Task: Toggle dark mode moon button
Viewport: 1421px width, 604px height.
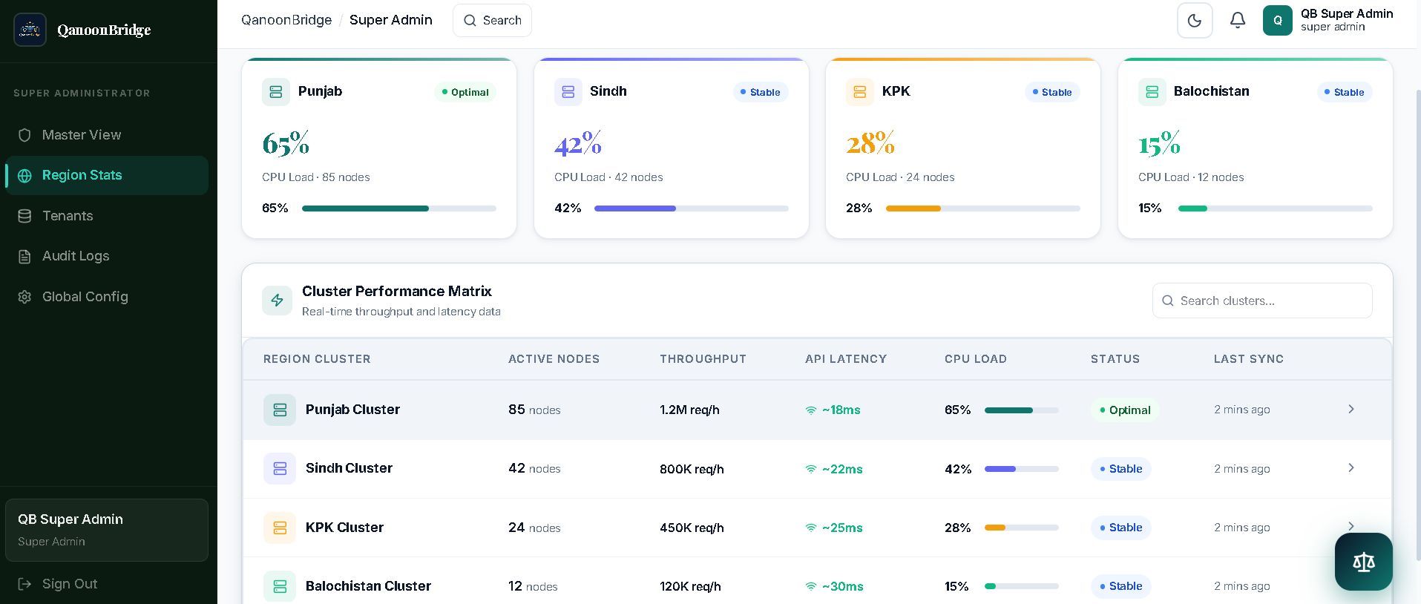Action: [1195, 20]
